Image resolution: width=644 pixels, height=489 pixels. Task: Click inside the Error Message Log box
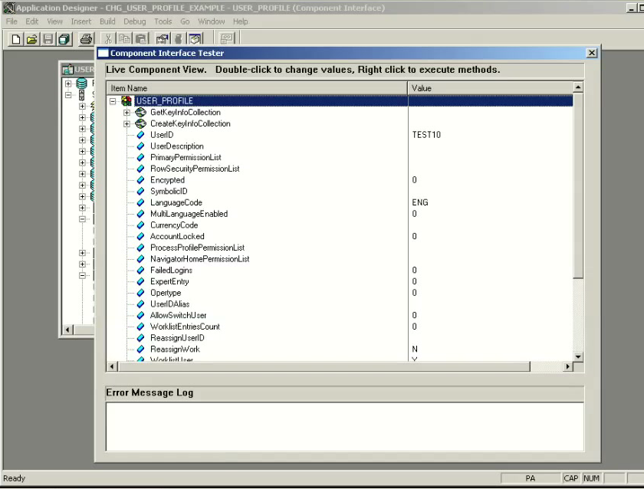344,427
